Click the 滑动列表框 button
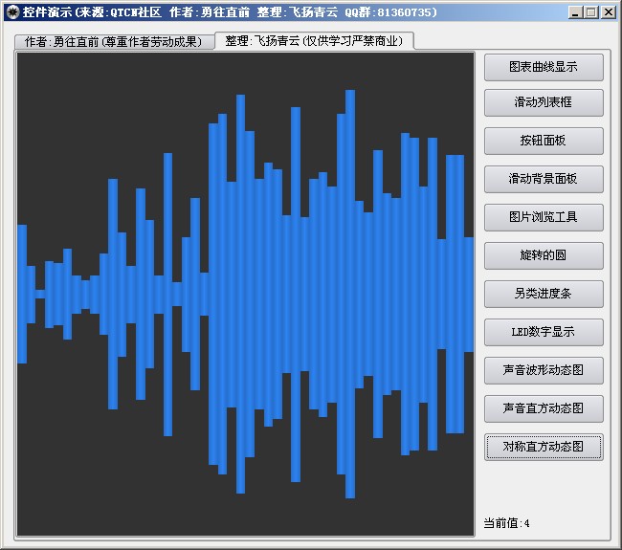The height and width of the screenshot is (550, 622). tap(544, 102)
